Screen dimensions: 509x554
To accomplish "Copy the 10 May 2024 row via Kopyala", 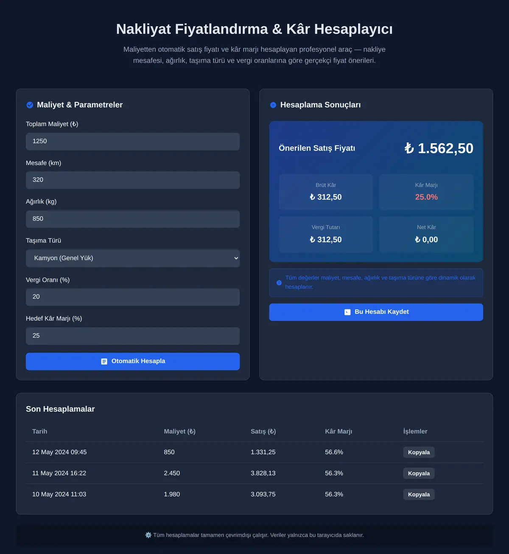I will 419,495.
